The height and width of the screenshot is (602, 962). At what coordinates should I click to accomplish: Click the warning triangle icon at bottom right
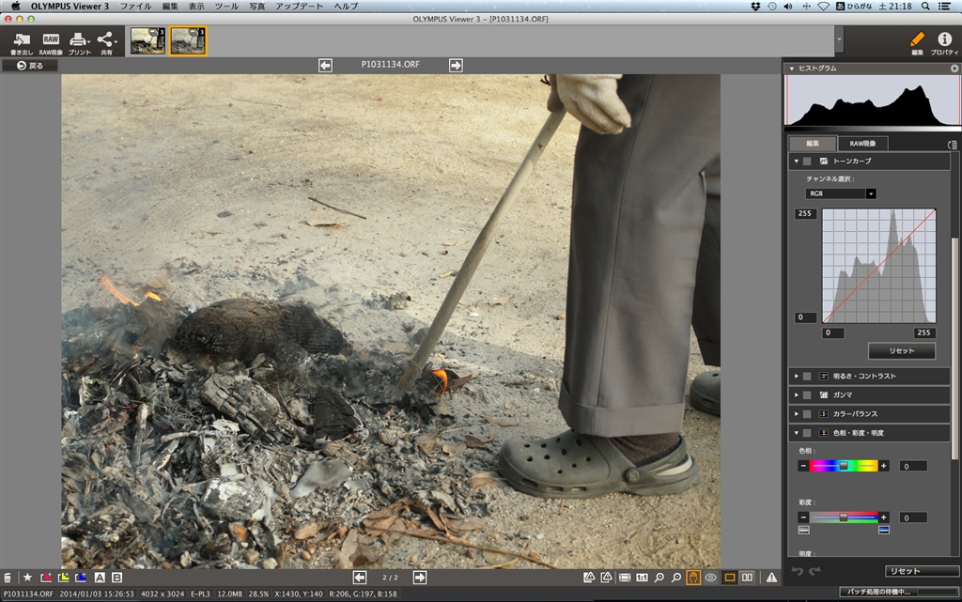(771, 578)
